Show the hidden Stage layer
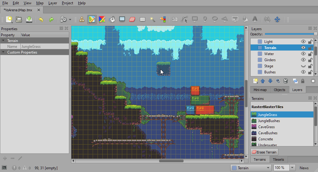This screenshot has height=172, width=318. coord(303,66)
